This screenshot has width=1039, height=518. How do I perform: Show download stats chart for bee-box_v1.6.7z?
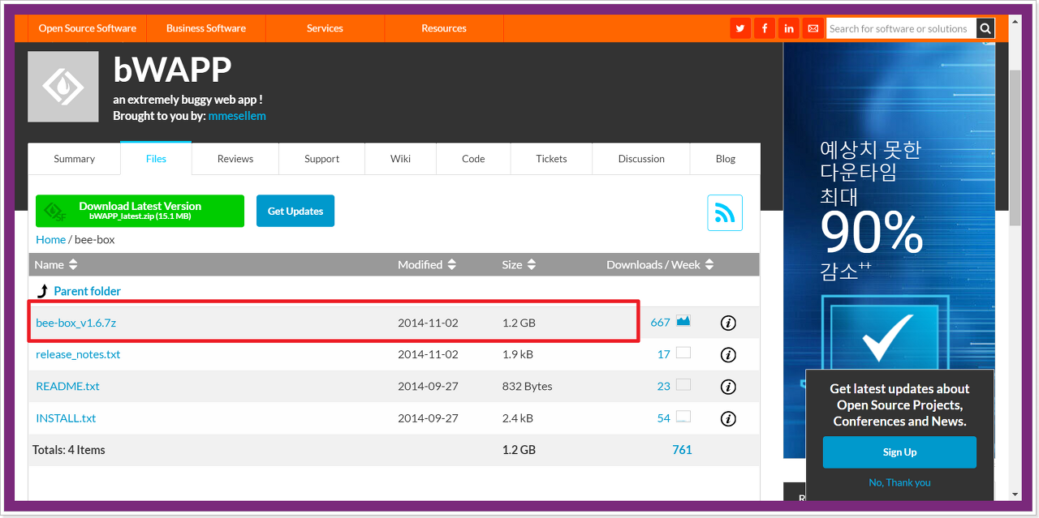683,321
